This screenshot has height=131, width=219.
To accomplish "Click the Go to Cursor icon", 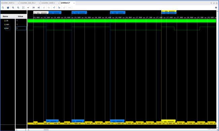I will click(28, 7).
